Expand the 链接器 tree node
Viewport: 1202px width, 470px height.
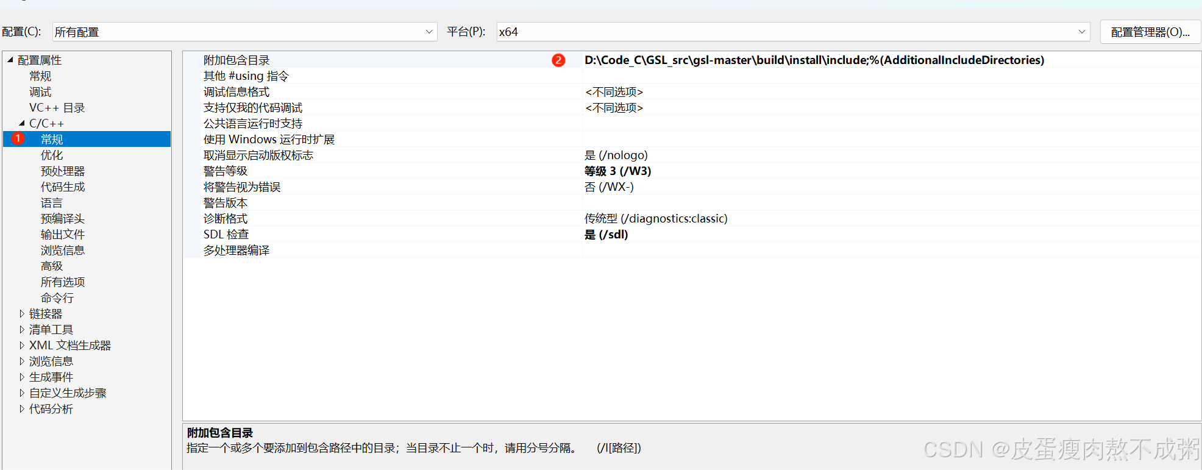click(22, 313)
